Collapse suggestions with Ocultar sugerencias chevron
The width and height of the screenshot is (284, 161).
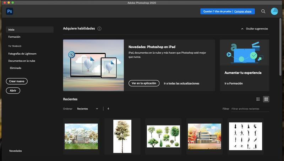[242, 29]
